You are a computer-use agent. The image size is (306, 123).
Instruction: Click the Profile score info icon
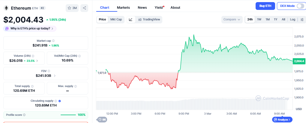(24, 115)
